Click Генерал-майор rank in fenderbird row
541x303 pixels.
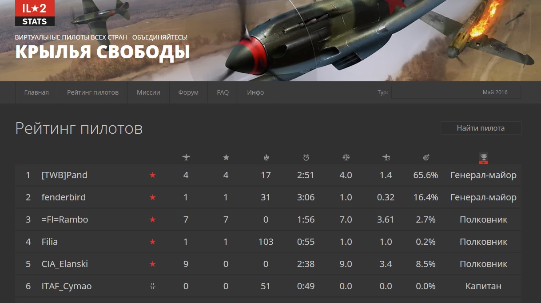click(x=483, y=197)
